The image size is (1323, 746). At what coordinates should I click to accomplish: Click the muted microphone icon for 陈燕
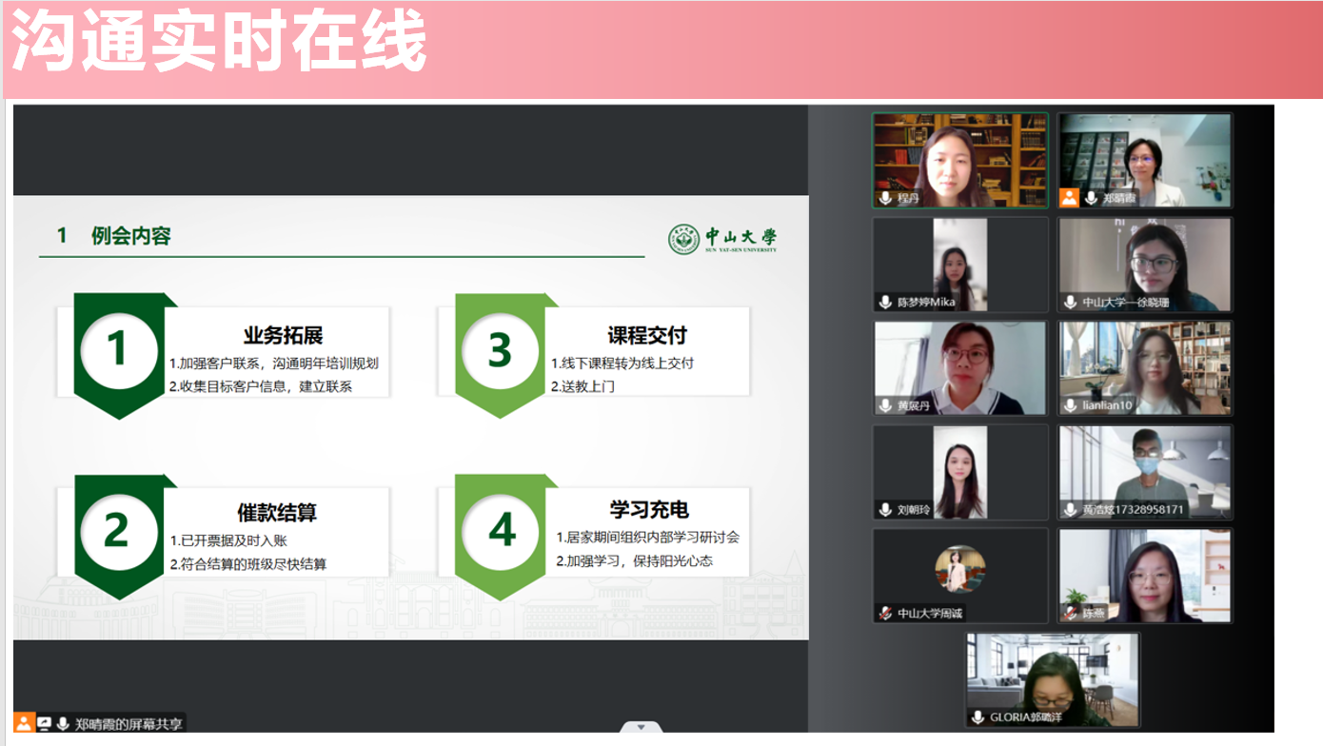point(1070,614)
